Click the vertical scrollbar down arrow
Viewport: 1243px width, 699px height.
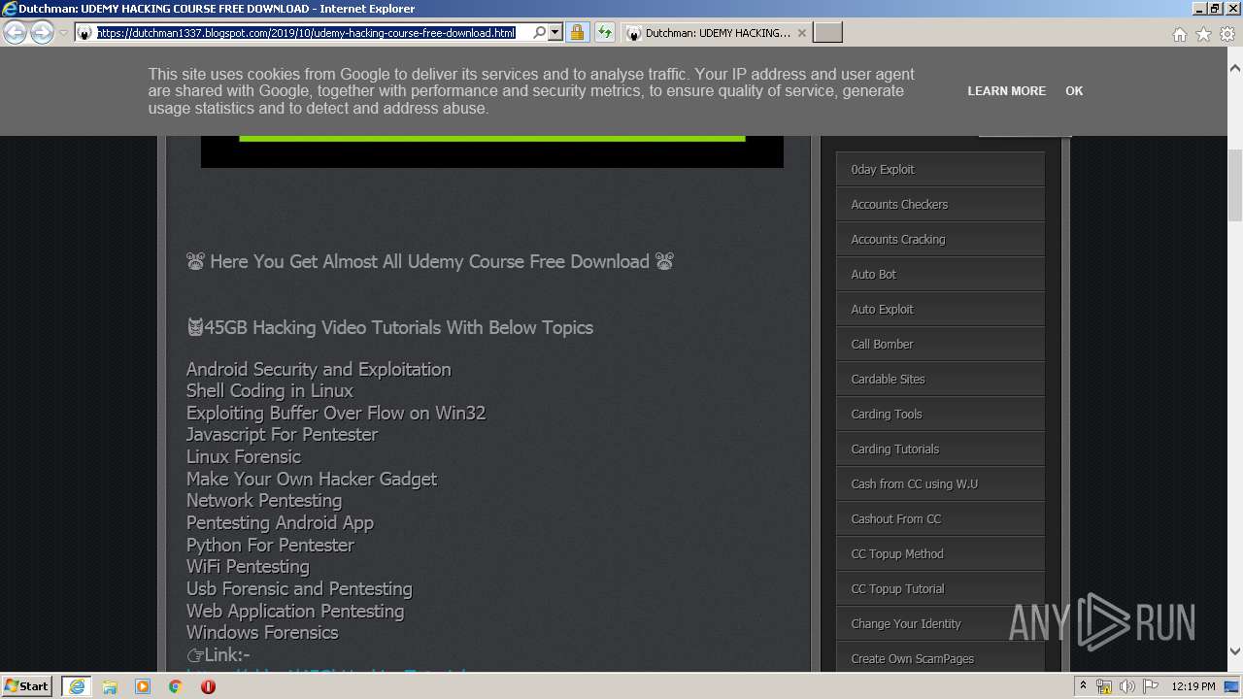tap(1234, 651)
